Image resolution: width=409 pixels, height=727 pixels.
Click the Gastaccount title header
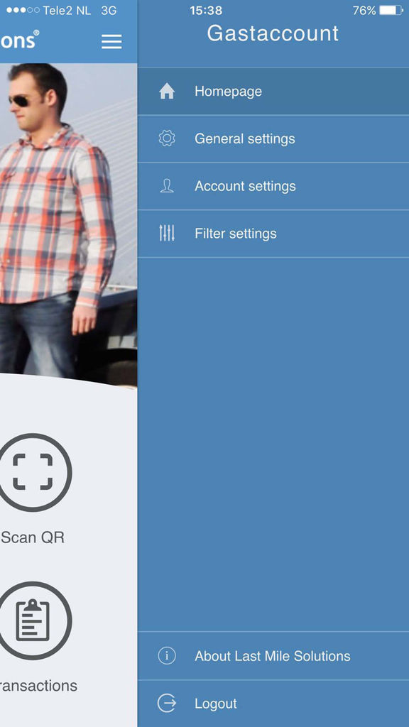tap(273, 33)
